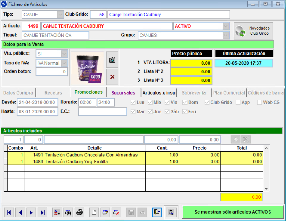The image size is (286, 221).
Task: Close the Fichero de Artículos window
Action: [278, 4]
